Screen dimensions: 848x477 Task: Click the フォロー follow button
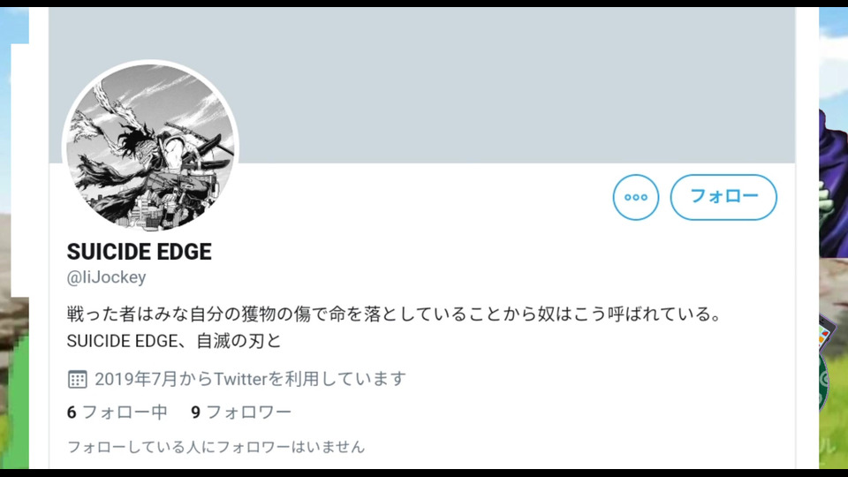click(x=723, y=197)
